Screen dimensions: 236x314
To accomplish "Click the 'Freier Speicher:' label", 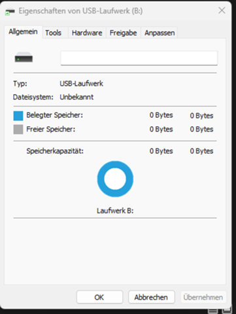I will [x=50, y=129].
